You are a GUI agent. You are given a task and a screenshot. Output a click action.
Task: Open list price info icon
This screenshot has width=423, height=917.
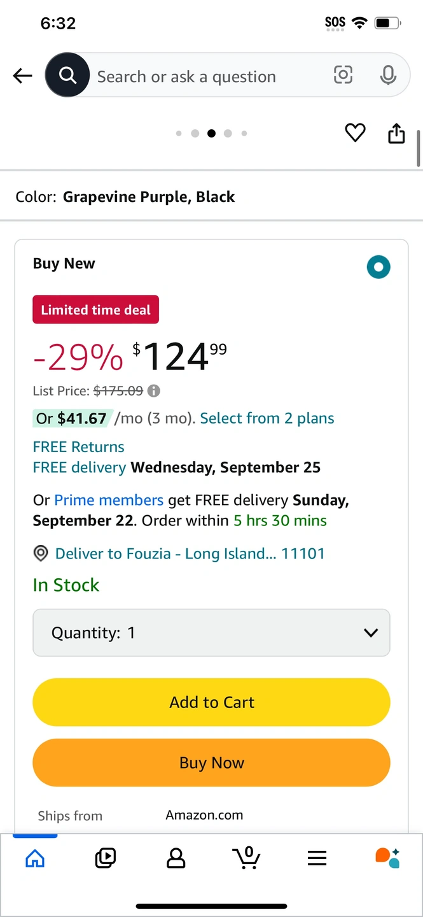point(154,391)
